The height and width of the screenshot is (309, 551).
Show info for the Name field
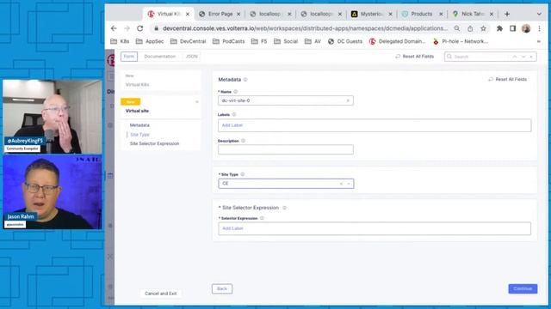point(235,92)
